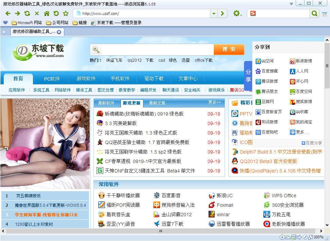Open browser settings gear icon
330x241 pixels.
click(x=236, y=14)
